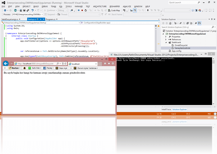Select App.config in Solution Explorer

[177, 51]
